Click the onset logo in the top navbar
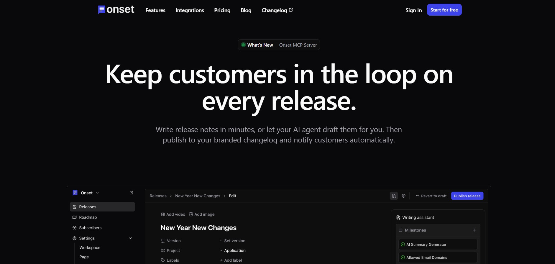This screenshot has width=555, height=264. [x=116, y=10]
